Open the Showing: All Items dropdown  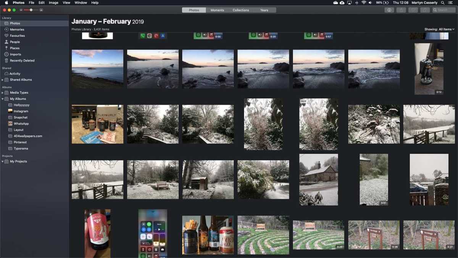point(439,29)
